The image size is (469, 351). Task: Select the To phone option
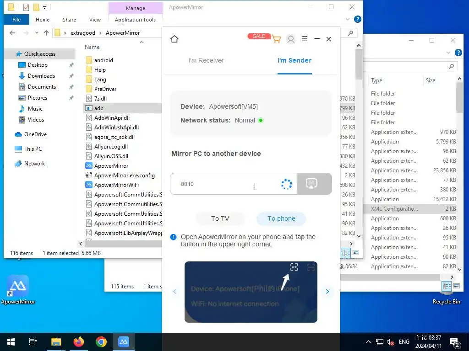(281, 218)
